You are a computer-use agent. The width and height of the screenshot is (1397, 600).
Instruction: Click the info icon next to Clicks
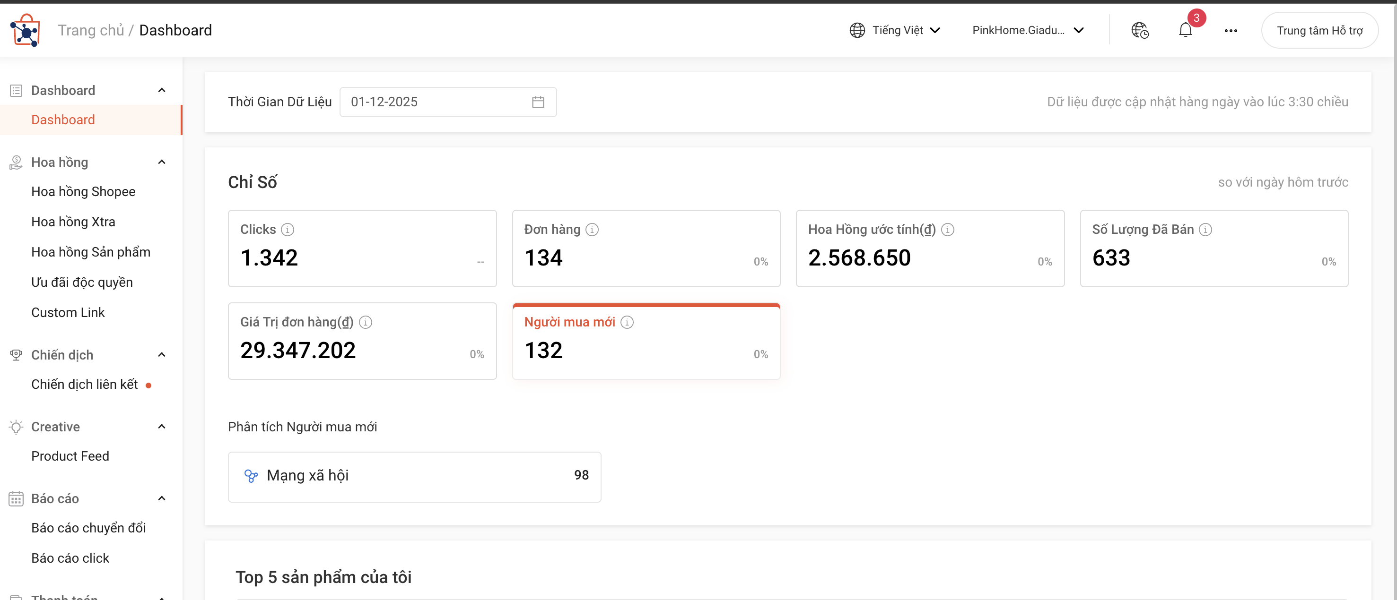tap(288, 229)
